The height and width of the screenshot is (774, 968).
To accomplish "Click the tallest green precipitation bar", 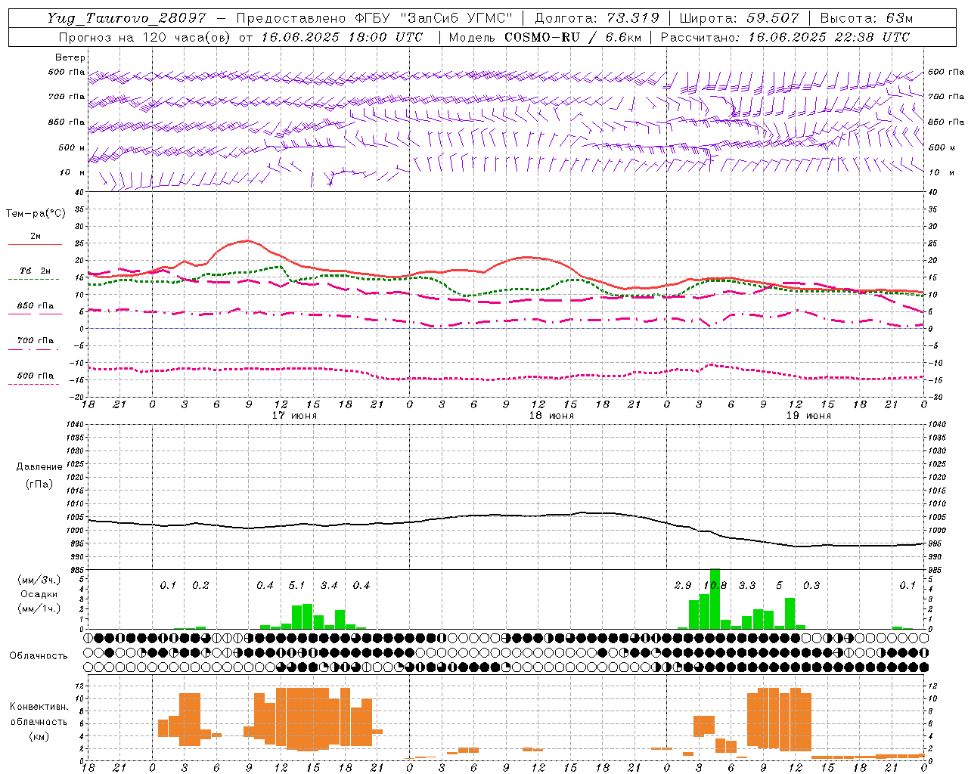I will 715,599.
